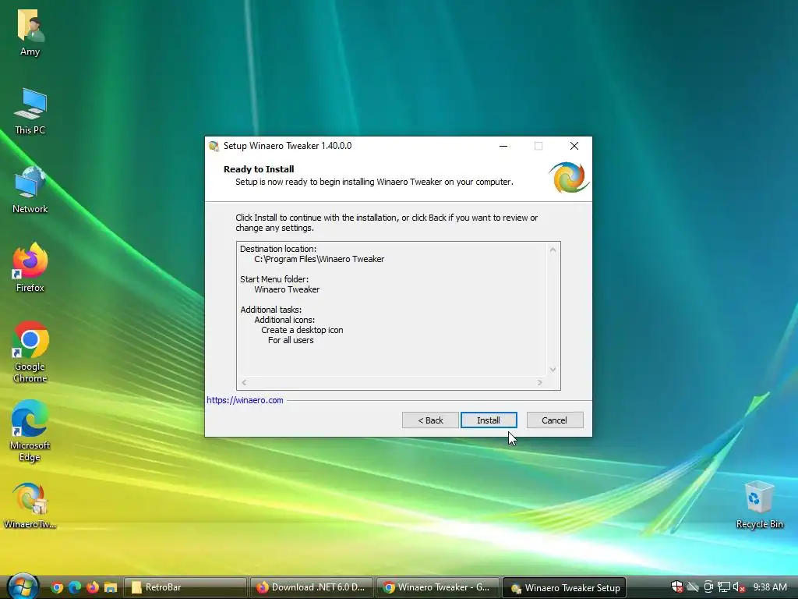Viewport: 798px width, 599px height.
Task: Click the 'For all users' line
Action: click(291, 340)
